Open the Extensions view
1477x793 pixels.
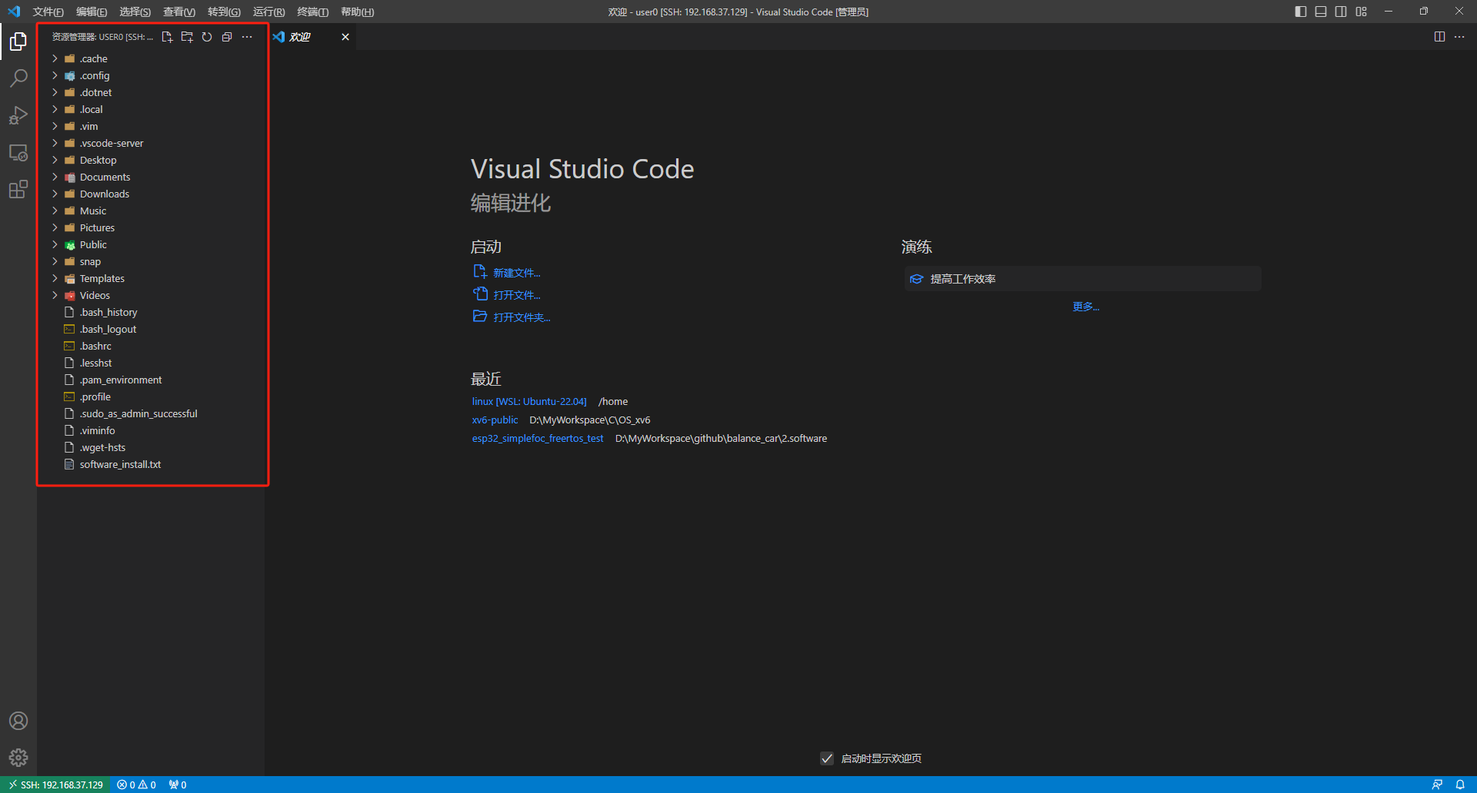[18, 189]
